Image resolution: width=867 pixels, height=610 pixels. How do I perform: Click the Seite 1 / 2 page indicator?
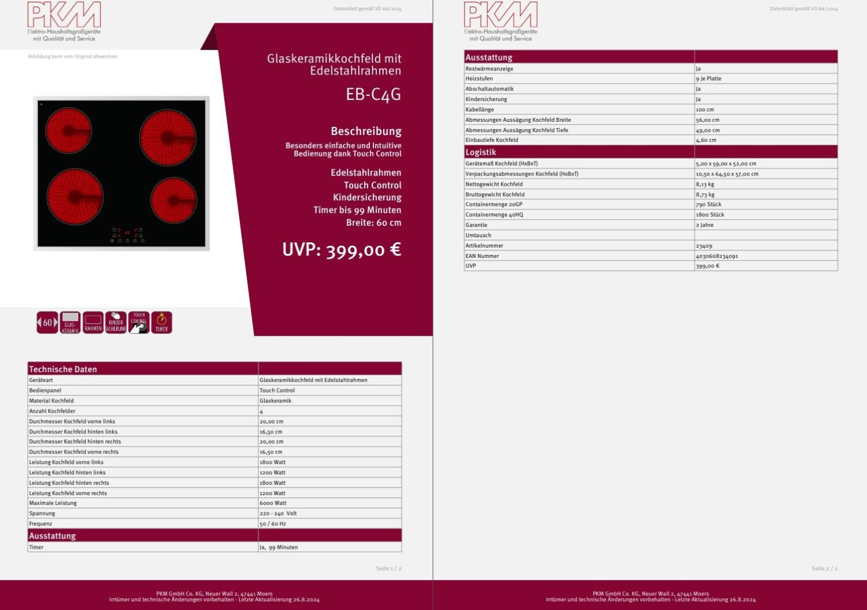[x=388, y=568]
